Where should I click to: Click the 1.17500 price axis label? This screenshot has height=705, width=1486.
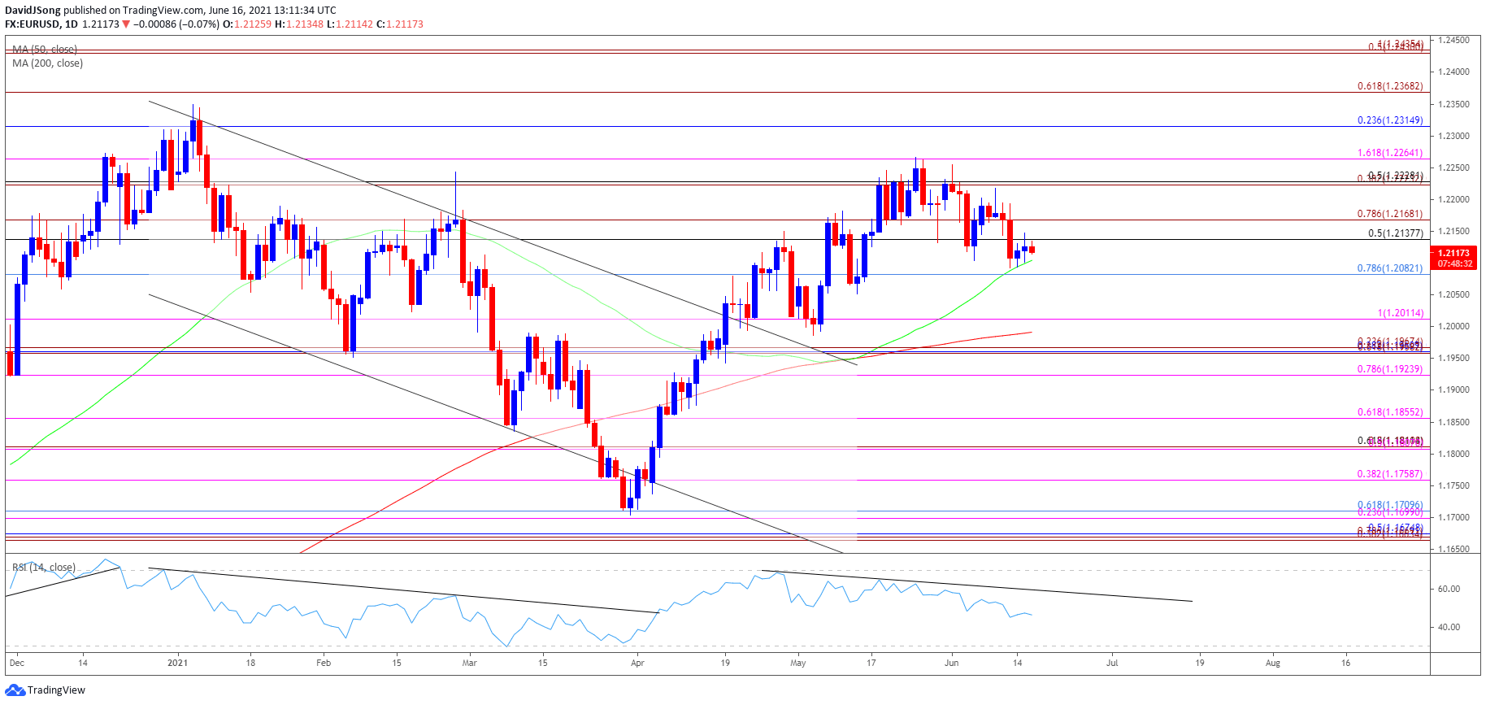[x=1454, y=485]
